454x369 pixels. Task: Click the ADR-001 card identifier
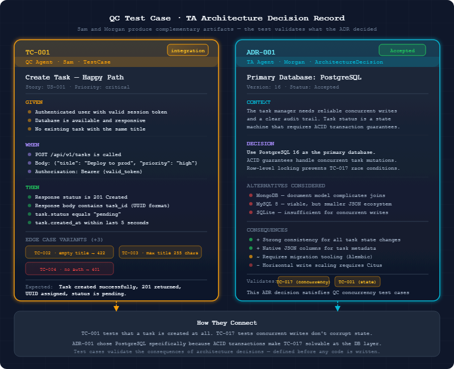[260, 52]
